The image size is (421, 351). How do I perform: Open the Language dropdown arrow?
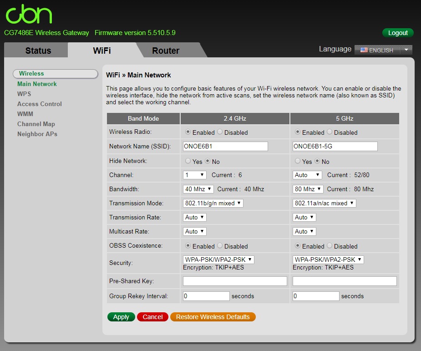click(x=406, y=50)
